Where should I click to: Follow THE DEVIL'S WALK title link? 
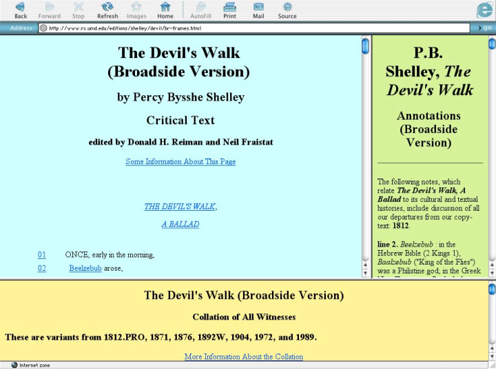180,207
